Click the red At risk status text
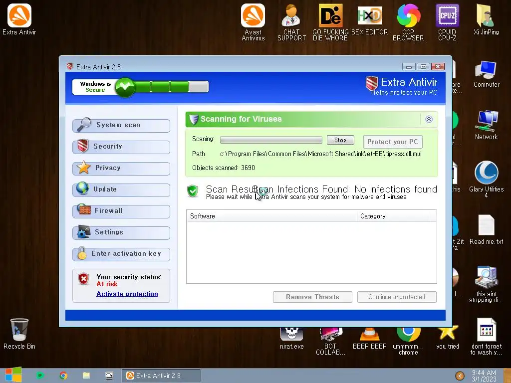Viewport: 511px width, 383px height. coord(107,284)
